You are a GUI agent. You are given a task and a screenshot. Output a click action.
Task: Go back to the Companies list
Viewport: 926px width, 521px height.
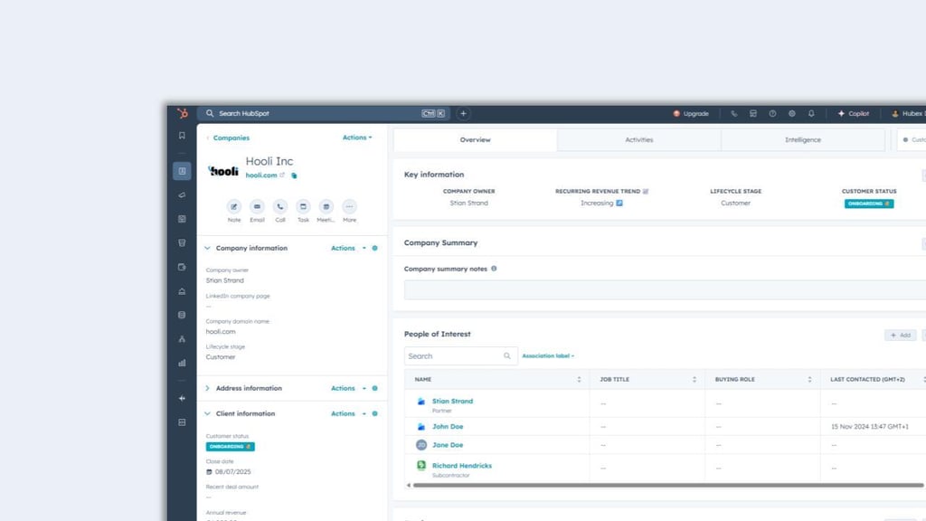(x=231, y=137)
